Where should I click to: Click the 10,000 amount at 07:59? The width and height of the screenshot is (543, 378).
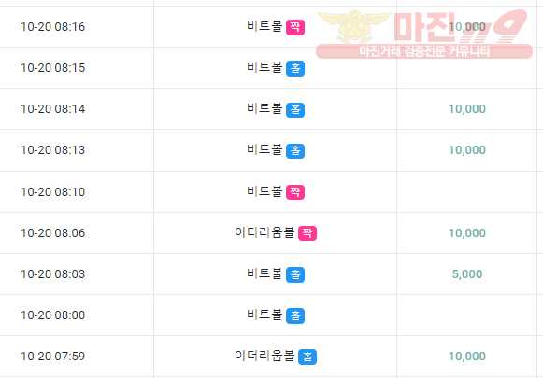[466, 357]
